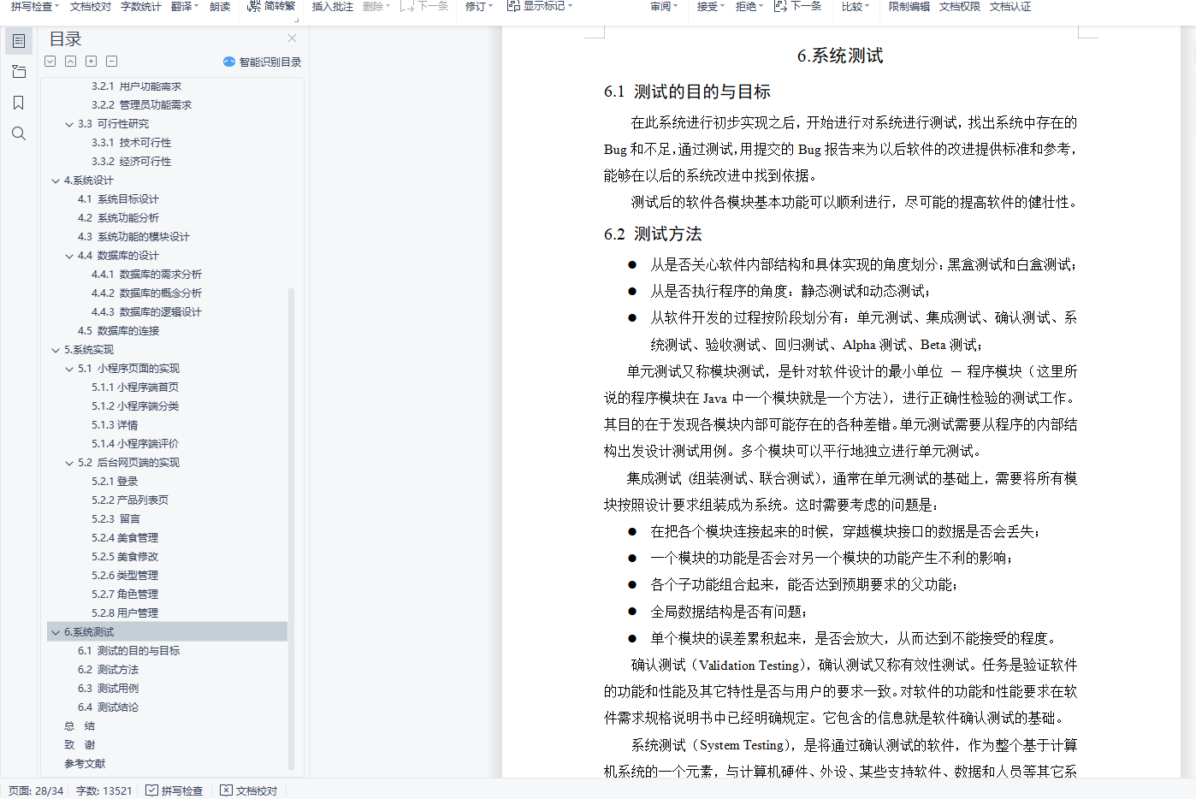Screen dimensions: 1196x799
Task: Click the collapse all headings minus icon
Action: tap(112, 62)
